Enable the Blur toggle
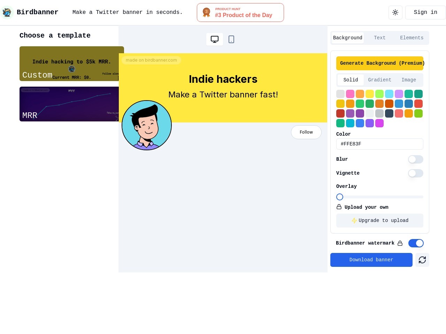446x334 pixels. 416,159
